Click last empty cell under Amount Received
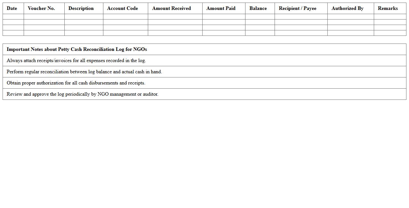This screenshot has width=409, height=208. 175,33
